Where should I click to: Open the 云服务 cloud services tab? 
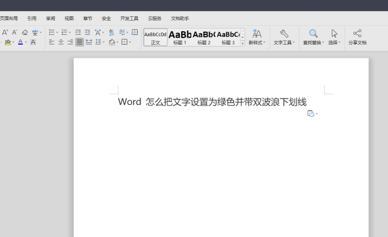155,18
